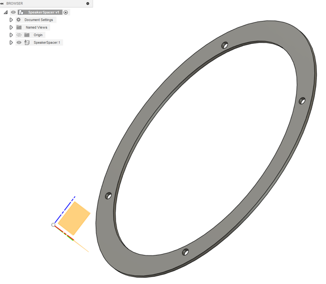Click the BROWSER panel title
The width and height of the screenshot is (326, 284).
click(x=15, y=4)
